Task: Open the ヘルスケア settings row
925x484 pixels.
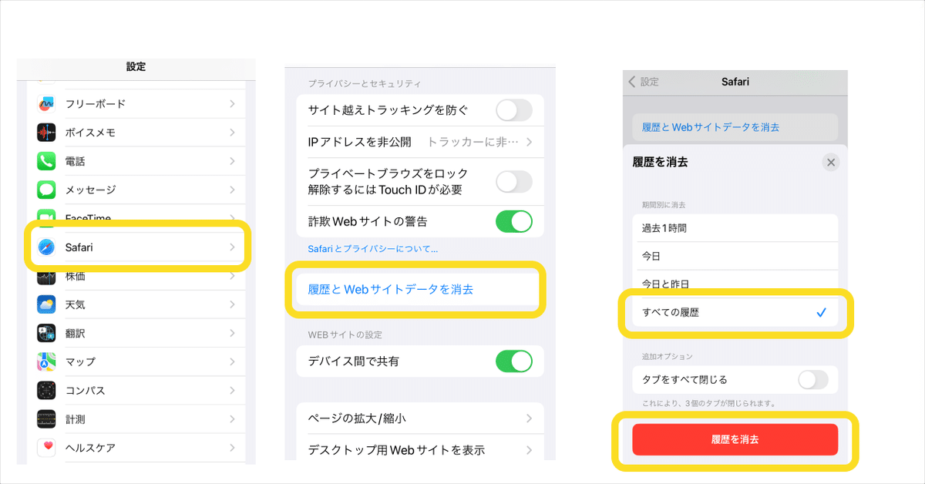Action: 136,447
